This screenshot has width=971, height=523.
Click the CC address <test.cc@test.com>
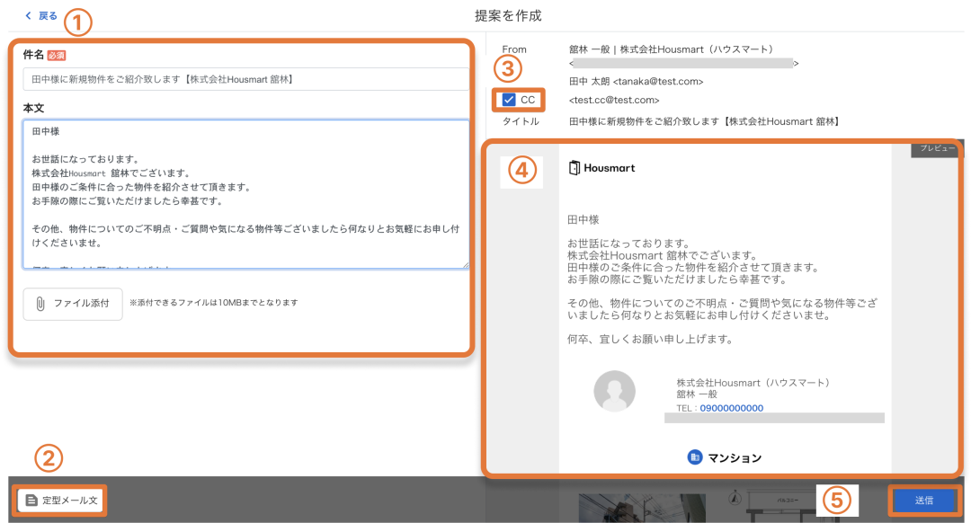tap(614, 100)
